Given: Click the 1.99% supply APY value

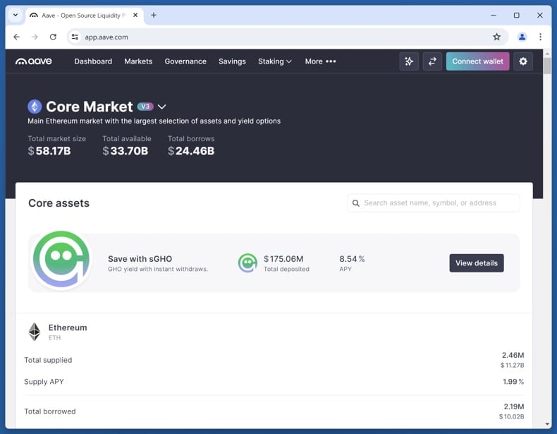Looking at the screenshot, I should click(x=513, y=382).
